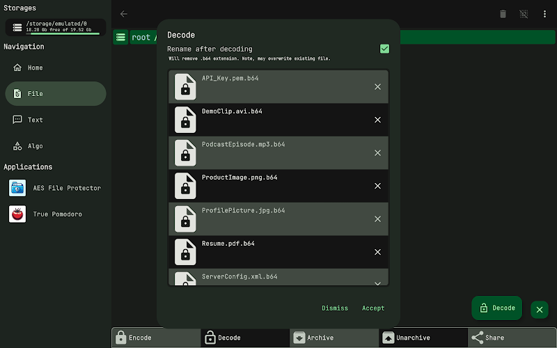Toggle Rename after decoding checkbox
Screen dimensions: 557x348
(x=384, y=49)
